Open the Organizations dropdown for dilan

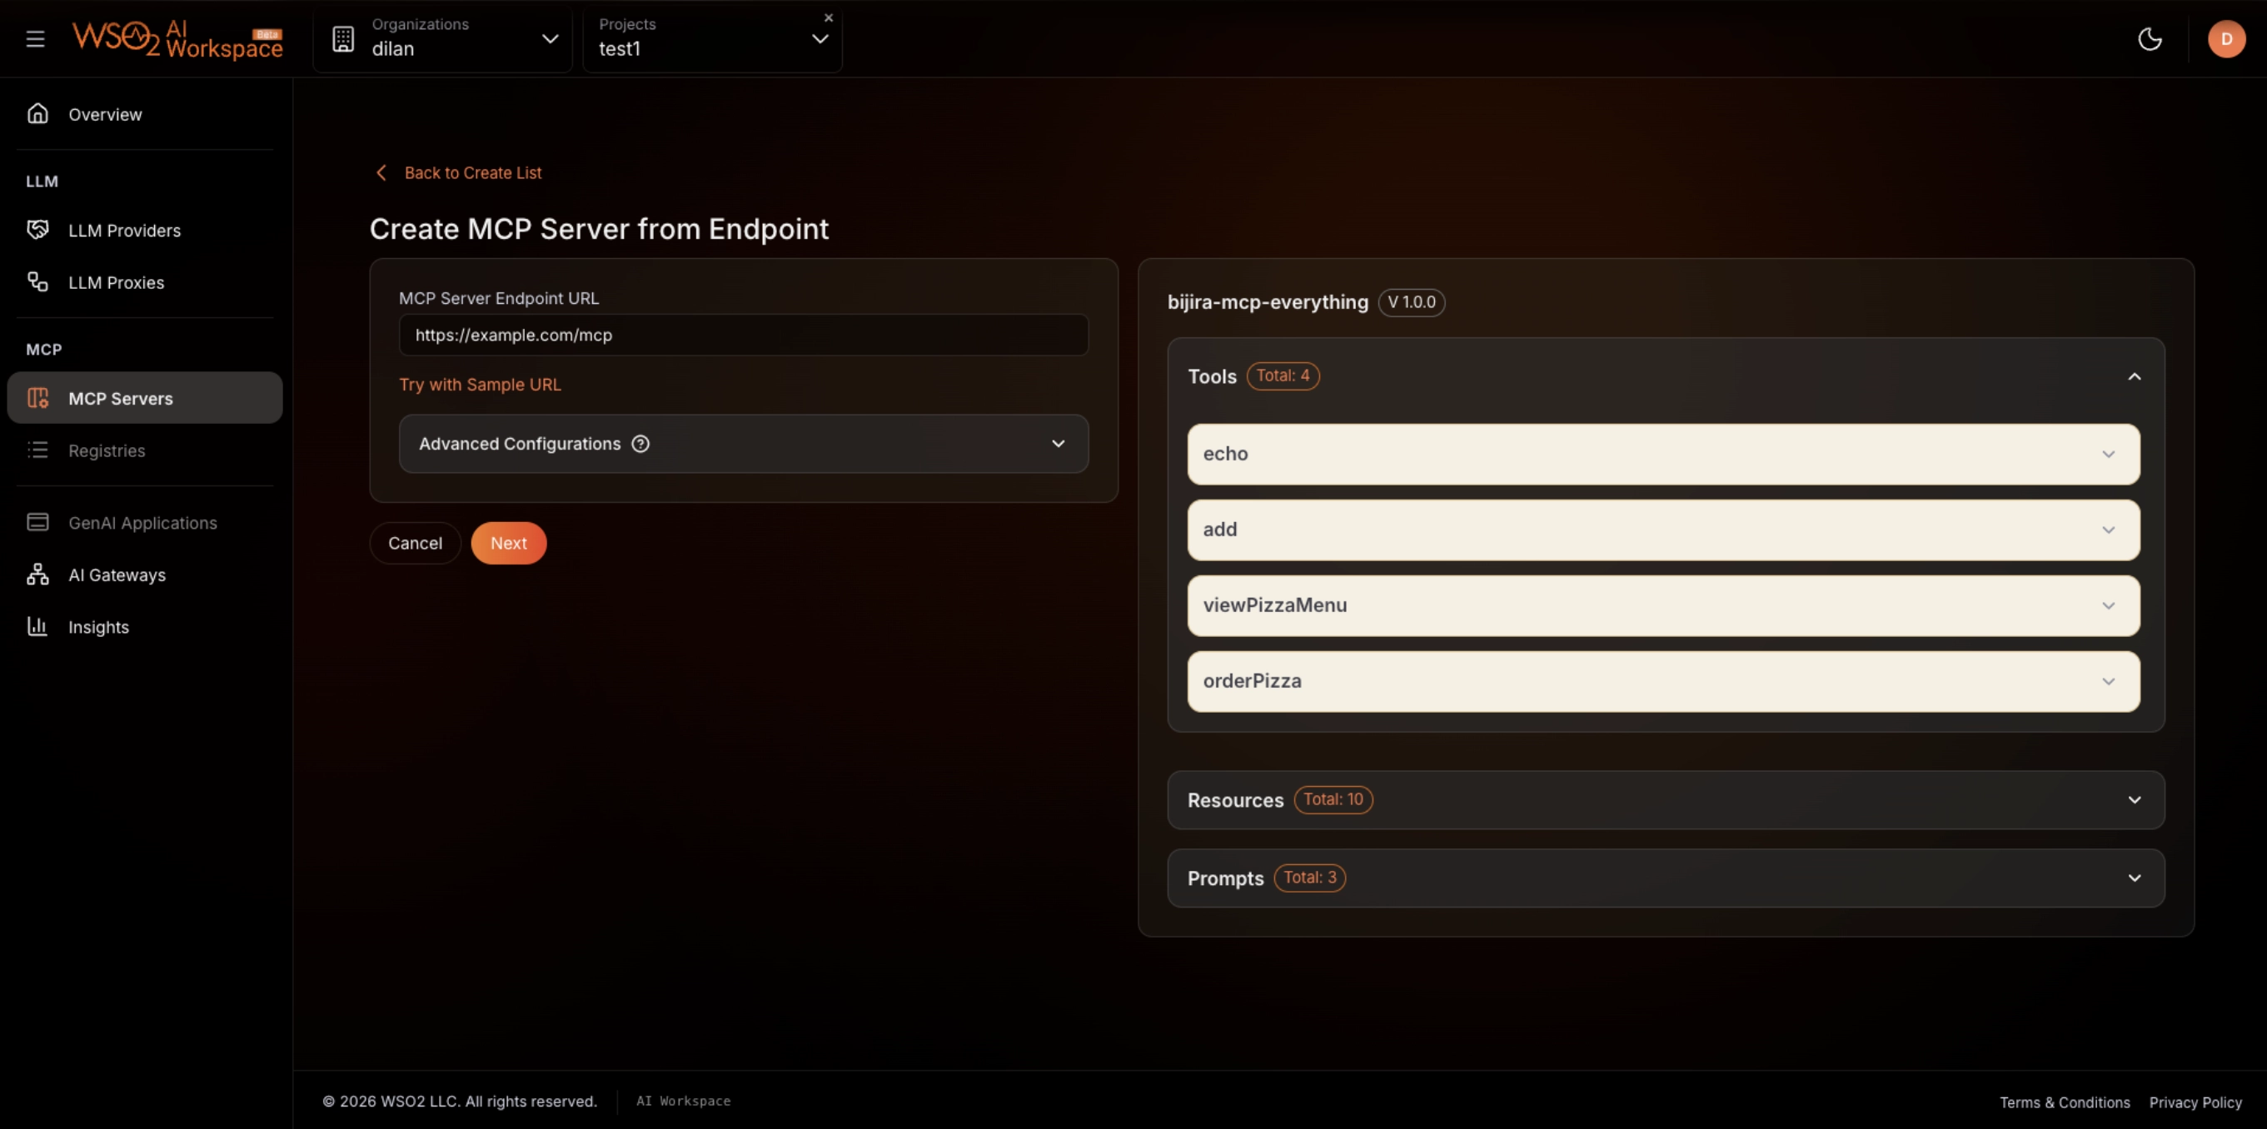click(x=550, y=39)
